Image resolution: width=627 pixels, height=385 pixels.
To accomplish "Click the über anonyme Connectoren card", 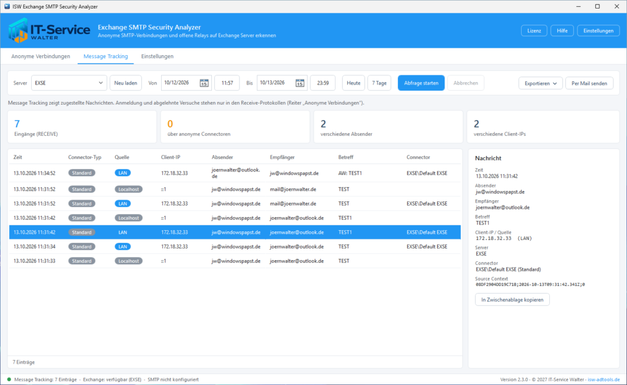I will pos(235,127).
